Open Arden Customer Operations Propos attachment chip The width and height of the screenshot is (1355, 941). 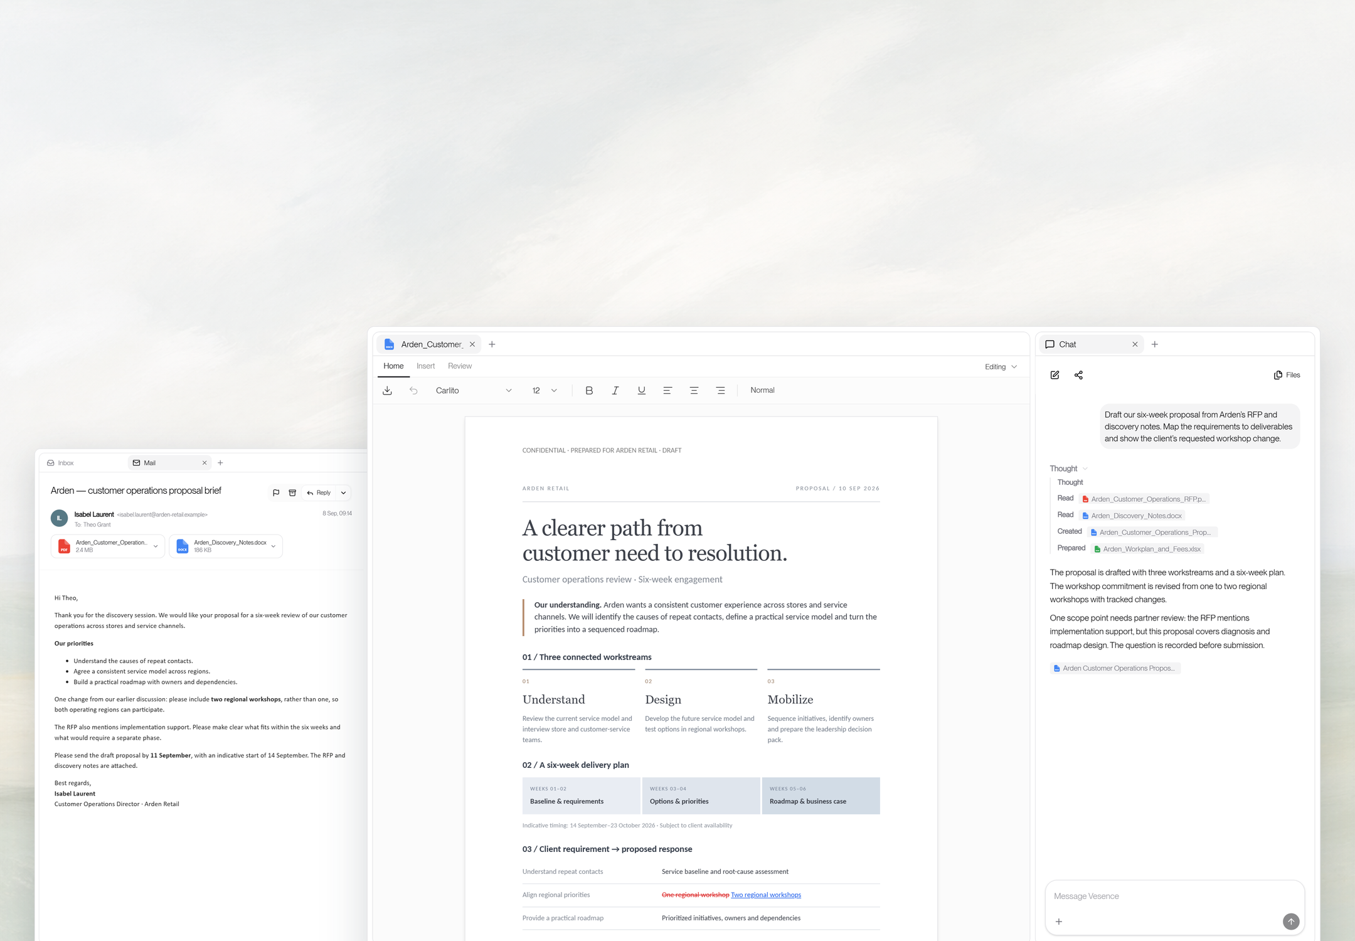tap(1115, 668)
